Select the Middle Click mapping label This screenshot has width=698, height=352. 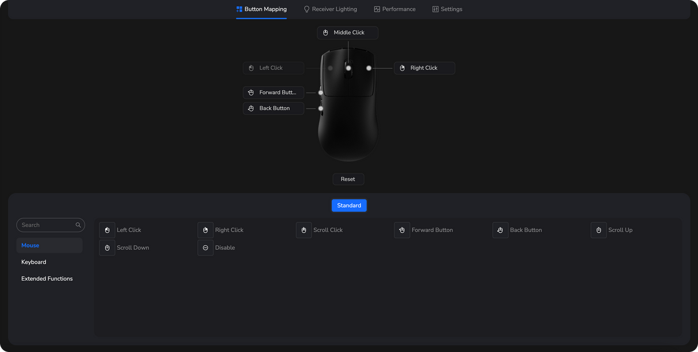348,33
